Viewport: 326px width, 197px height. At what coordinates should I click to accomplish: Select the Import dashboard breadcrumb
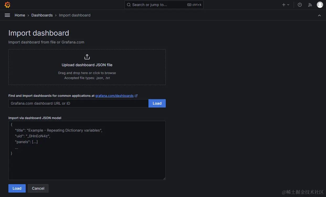coord(75,15)
